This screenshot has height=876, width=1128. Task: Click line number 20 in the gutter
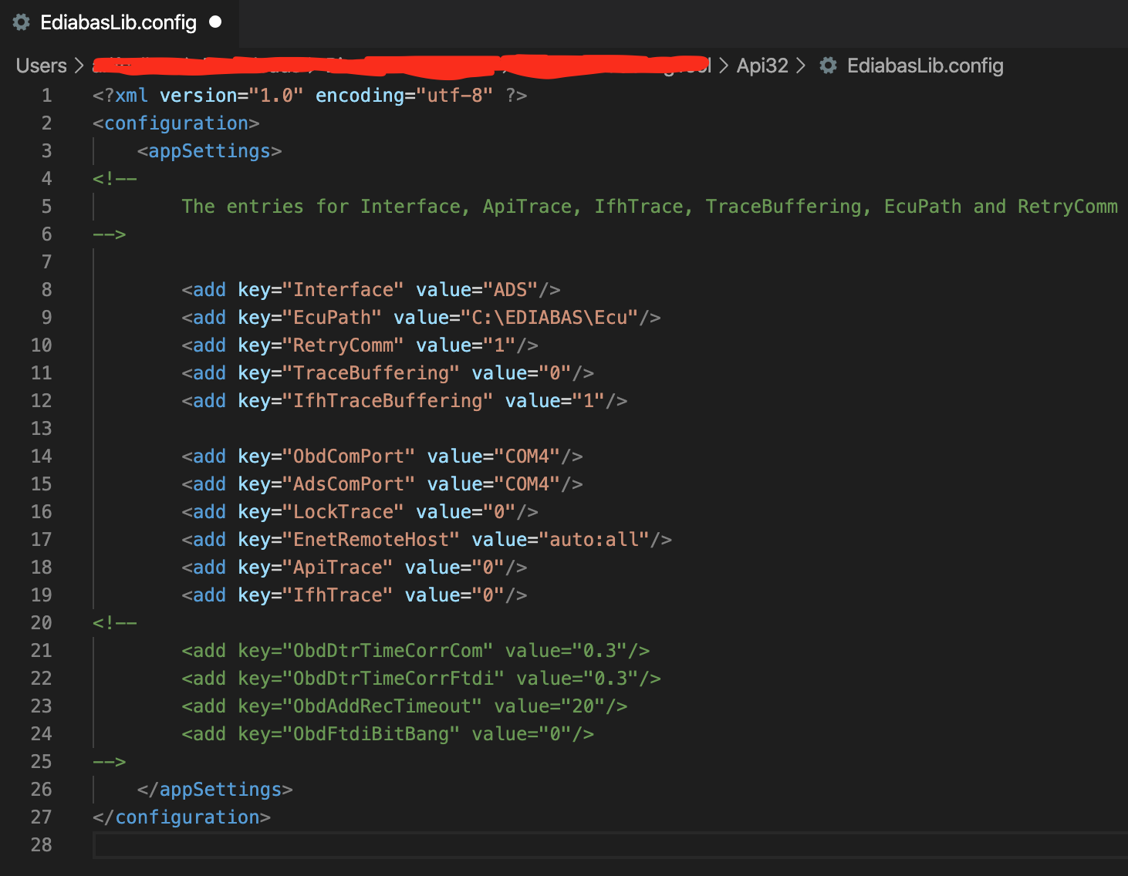pos(42,623)
